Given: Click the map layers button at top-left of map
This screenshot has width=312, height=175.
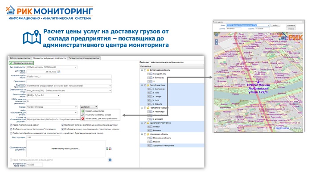Looking at the screenshot, I should coord(217,35).
